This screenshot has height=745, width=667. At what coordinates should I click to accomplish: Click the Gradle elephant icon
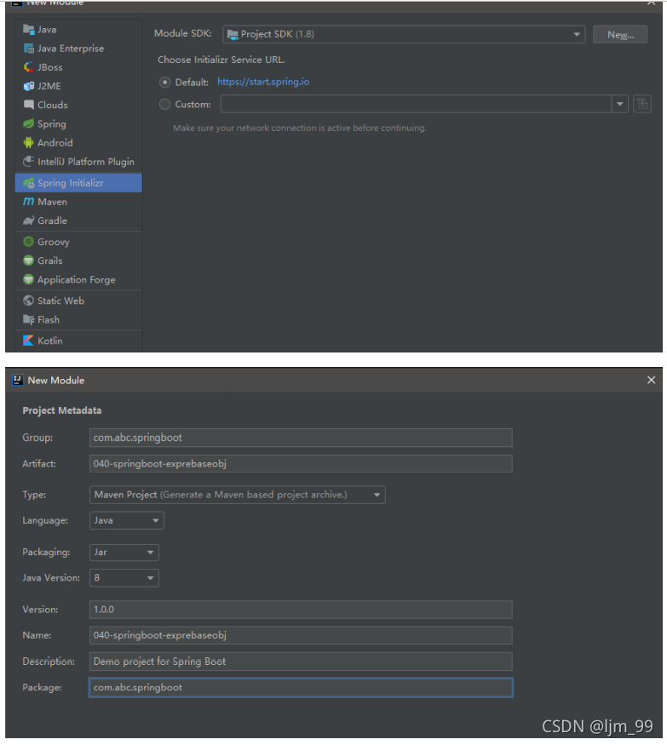click(28, 221)
